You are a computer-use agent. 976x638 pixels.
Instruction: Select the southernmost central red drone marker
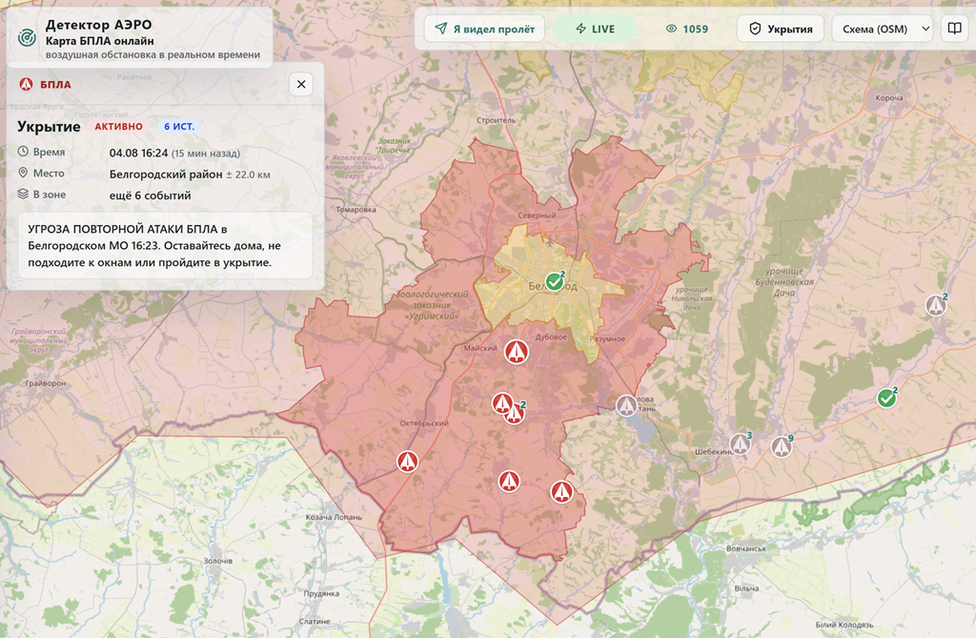(509, 481)
